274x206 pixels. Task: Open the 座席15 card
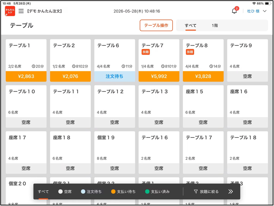[203, 106]
